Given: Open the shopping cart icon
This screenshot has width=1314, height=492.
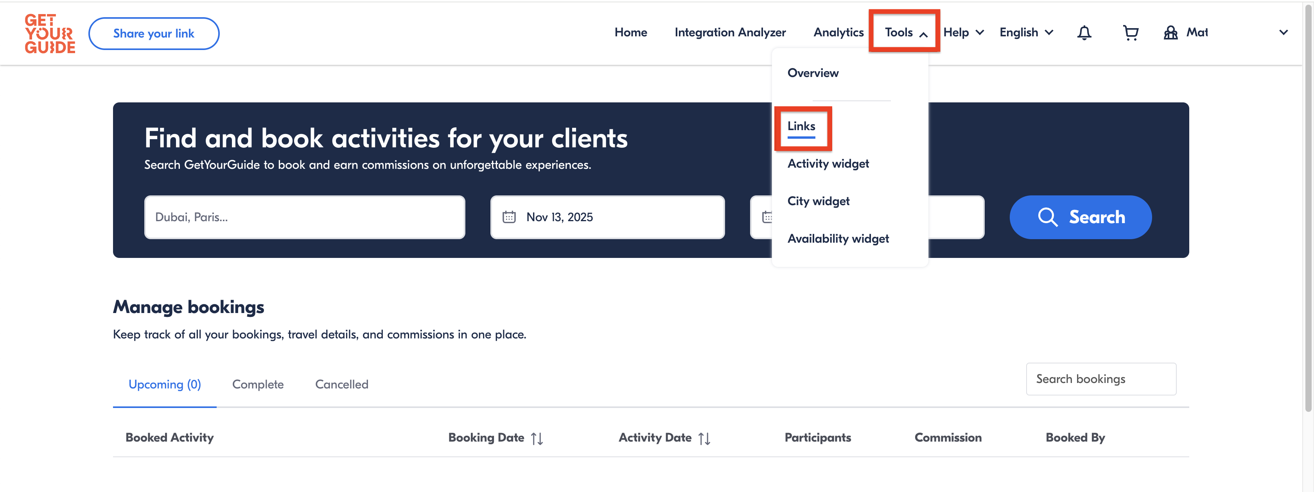Looking at the screenshot, I should pos(1130,33).
